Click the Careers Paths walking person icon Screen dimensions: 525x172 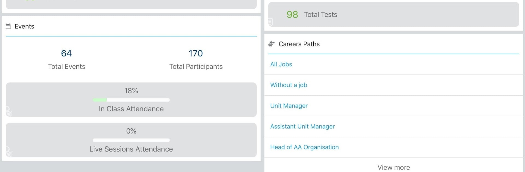271,44
